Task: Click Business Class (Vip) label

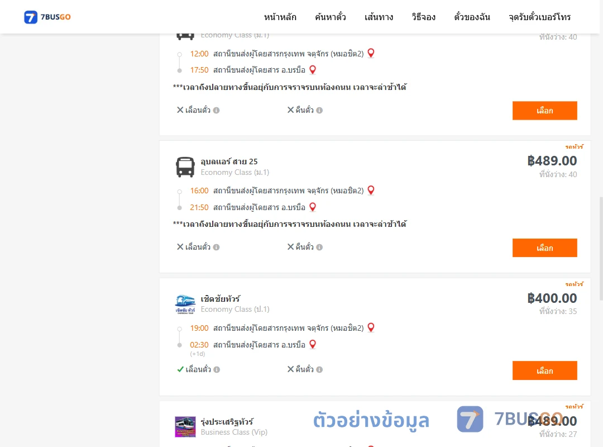Action: (234, 432)
